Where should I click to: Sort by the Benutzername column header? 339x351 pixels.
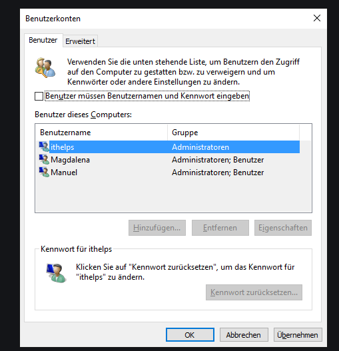coord(101,133)
